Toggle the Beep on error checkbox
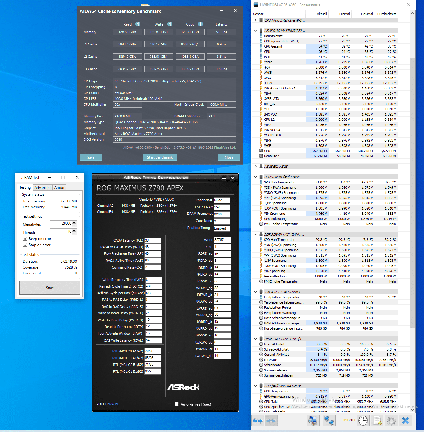The height and width of the screenshot is (432, 424). pyautogui.click(x=25, y=239)
